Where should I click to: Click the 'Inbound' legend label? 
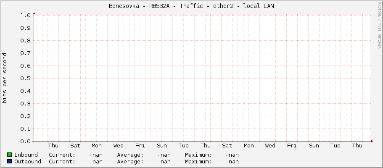point(26,155)
